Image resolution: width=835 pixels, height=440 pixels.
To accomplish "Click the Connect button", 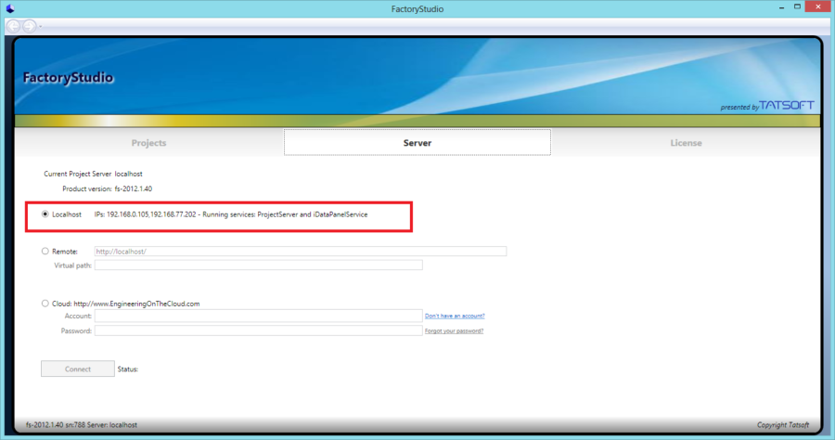I will pos(78,369).
